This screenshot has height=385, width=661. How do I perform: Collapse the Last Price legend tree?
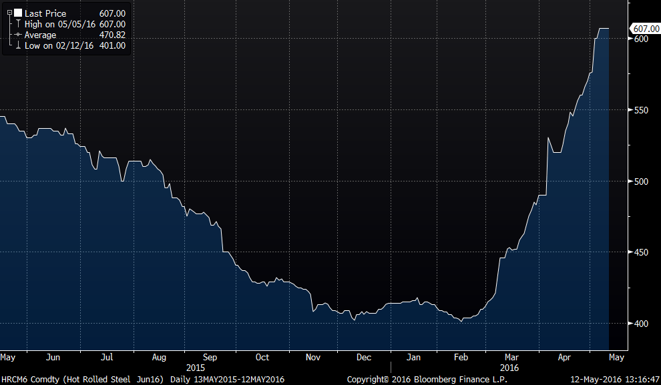[x=9, y=13]
